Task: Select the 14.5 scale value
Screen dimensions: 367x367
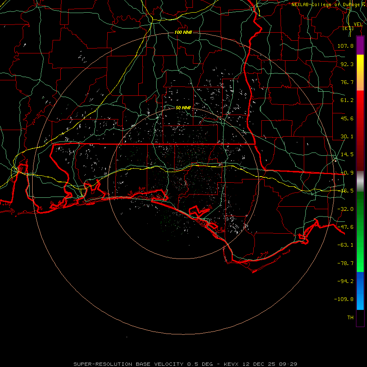Action: 347,155
